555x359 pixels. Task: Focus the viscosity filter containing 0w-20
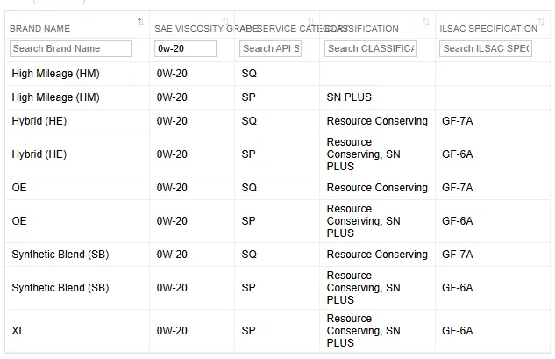tap(185, 48)
